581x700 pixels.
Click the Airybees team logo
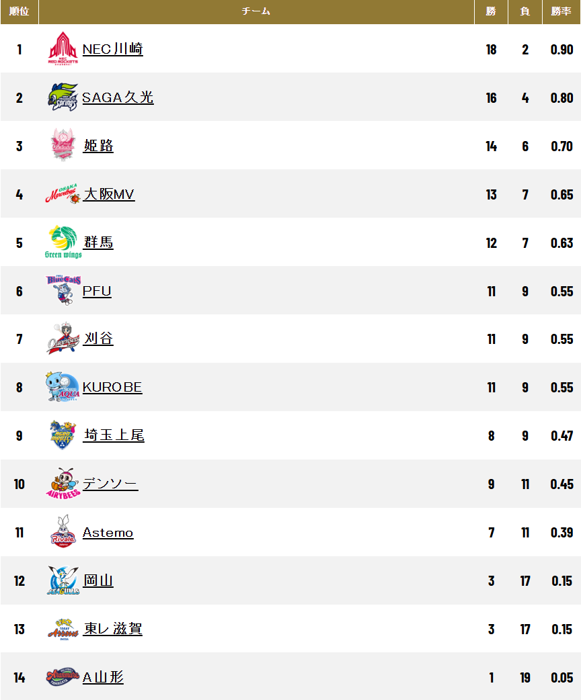[x=63, y=484]
